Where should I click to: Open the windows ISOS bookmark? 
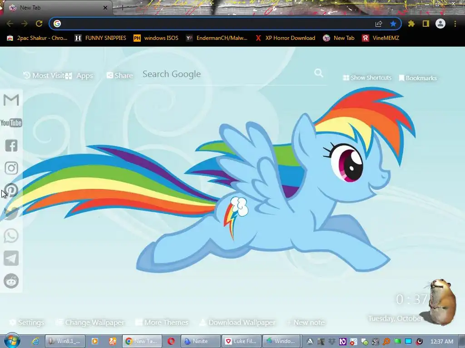pos(156,38)
